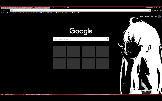Click the Google logo
This screenshot has width=162, height=101.
(x=81, y=31)
